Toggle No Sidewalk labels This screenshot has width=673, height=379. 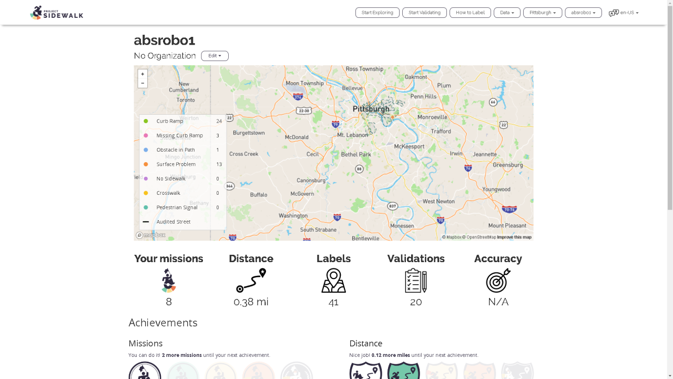[x=182, y=178]
